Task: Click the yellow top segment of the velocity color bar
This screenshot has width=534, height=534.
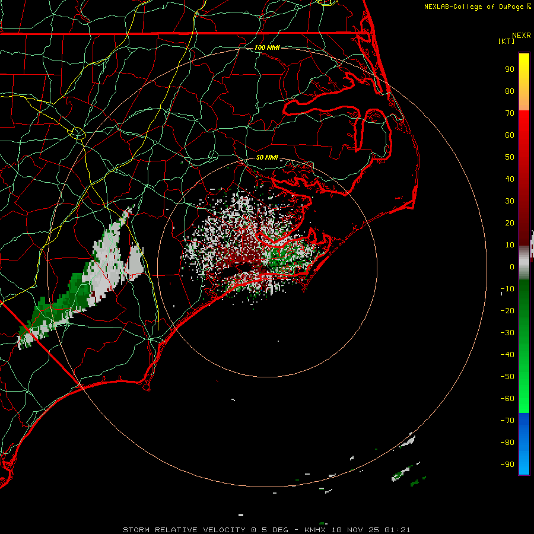Action: [524, 82]
